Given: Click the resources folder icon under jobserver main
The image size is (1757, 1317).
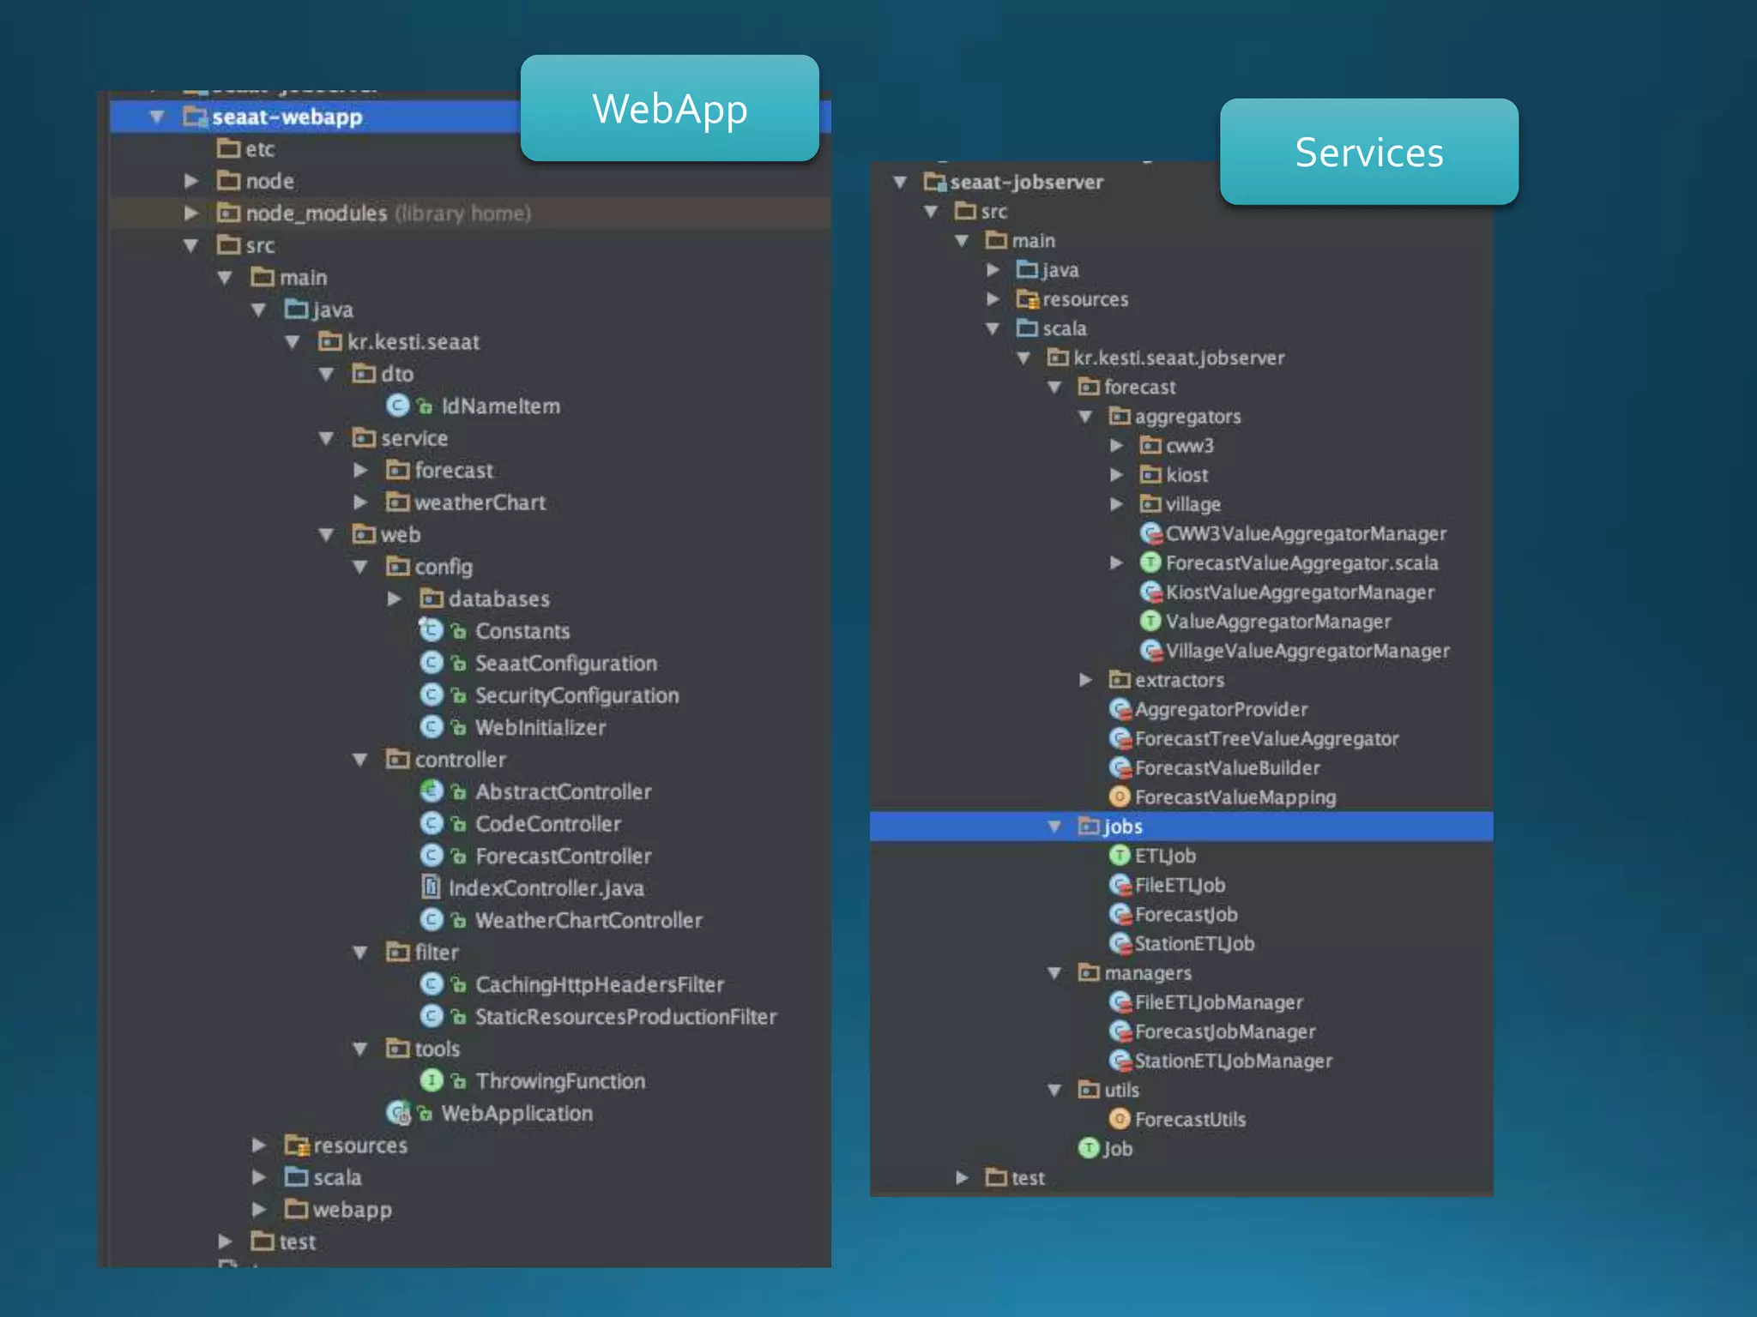Looking at the screenshot, I should tap(1027, 299).
